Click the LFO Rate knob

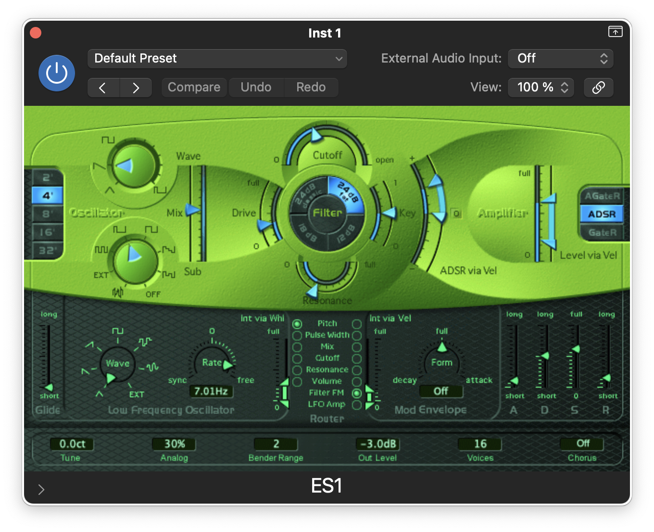click(x=213, y=363)
